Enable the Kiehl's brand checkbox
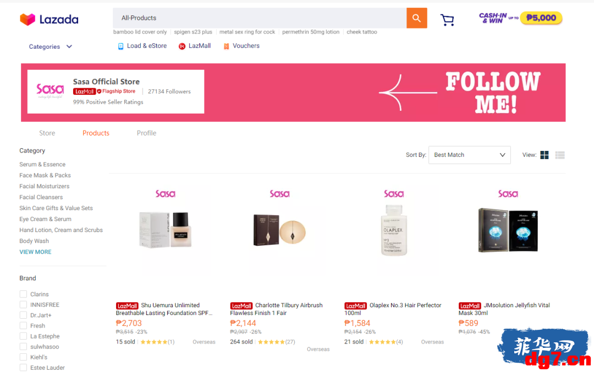The image size is (594, 372). (23, 357)
